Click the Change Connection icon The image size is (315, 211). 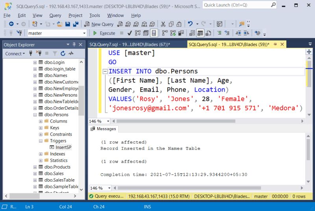pyautogui.click(x=19, y=33)
